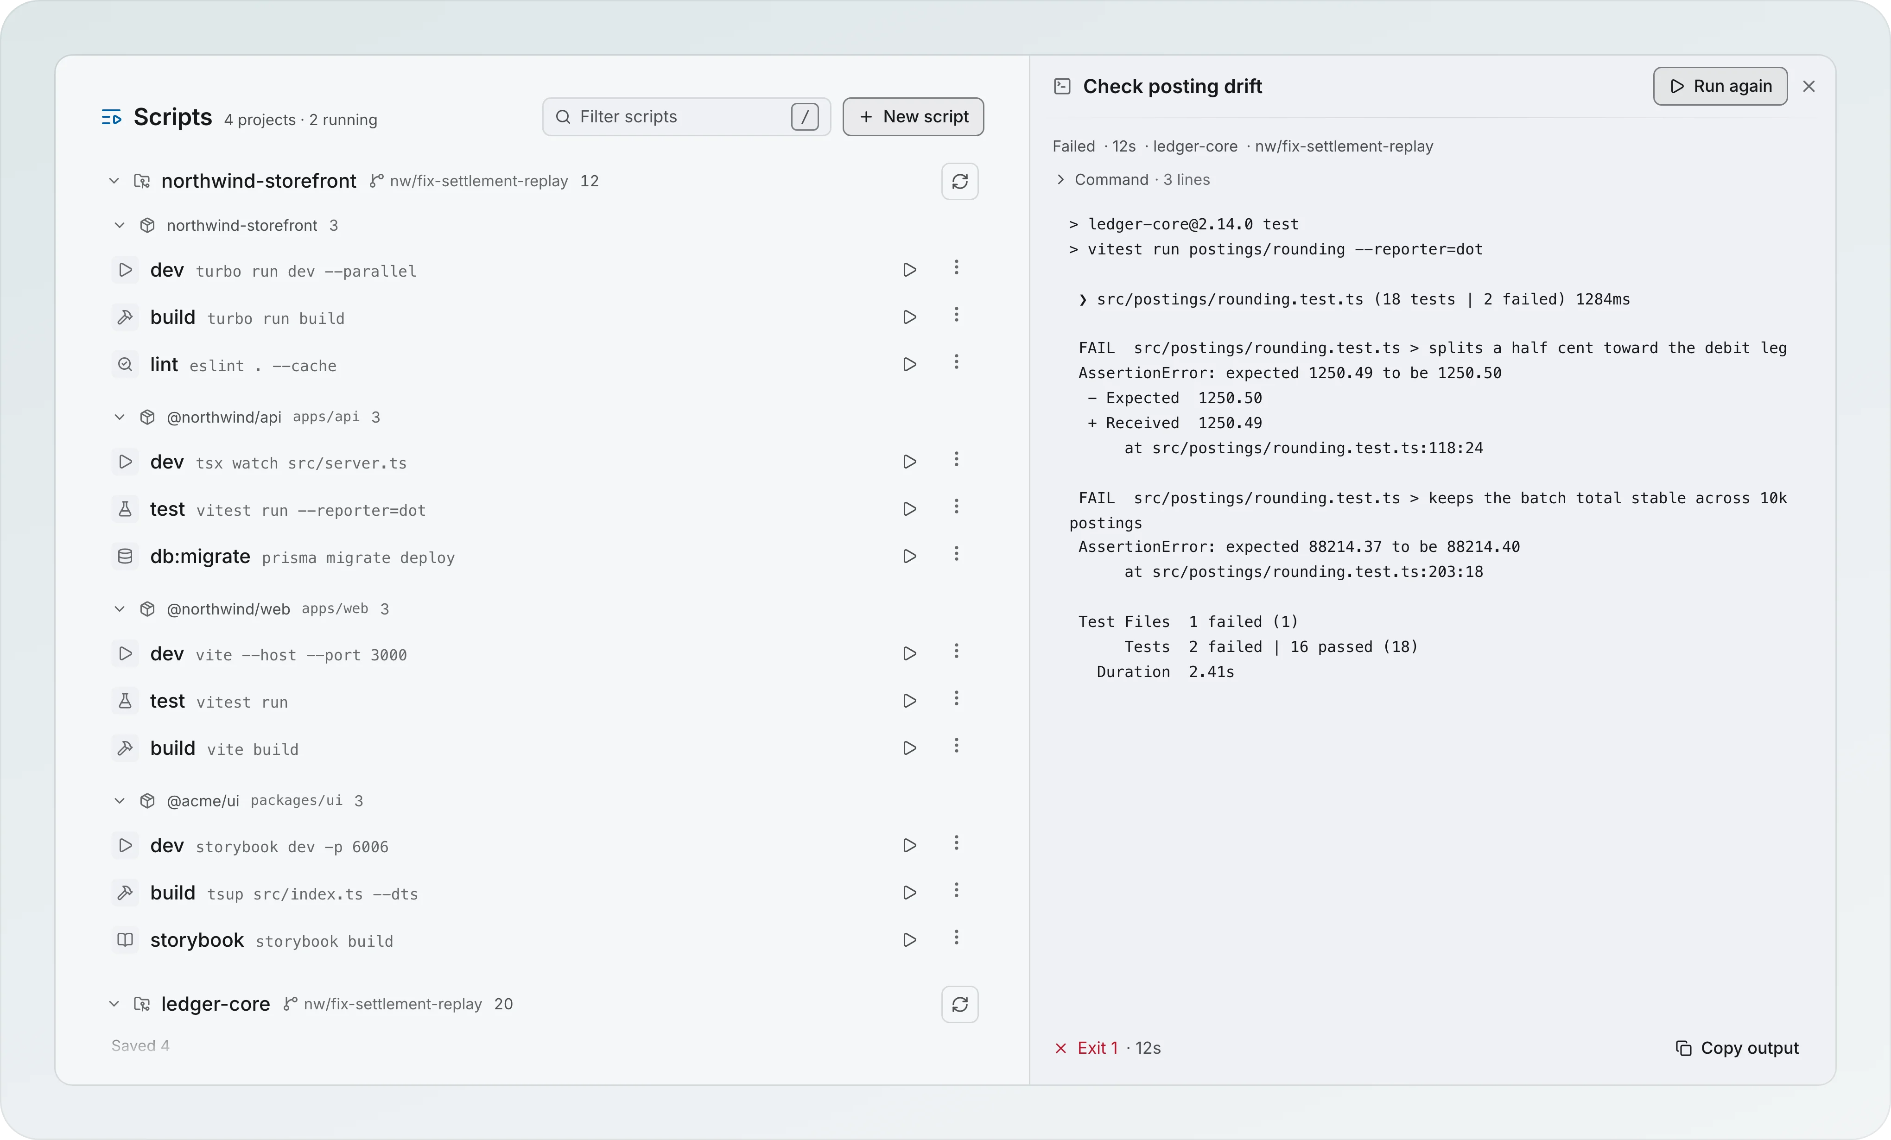
Task: Click the New script button
Action: (x=913, y=117)
